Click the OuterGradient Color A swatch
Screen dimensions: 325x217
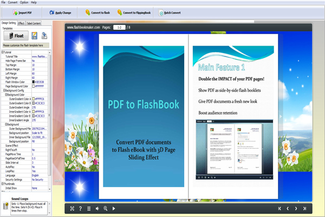34,99
